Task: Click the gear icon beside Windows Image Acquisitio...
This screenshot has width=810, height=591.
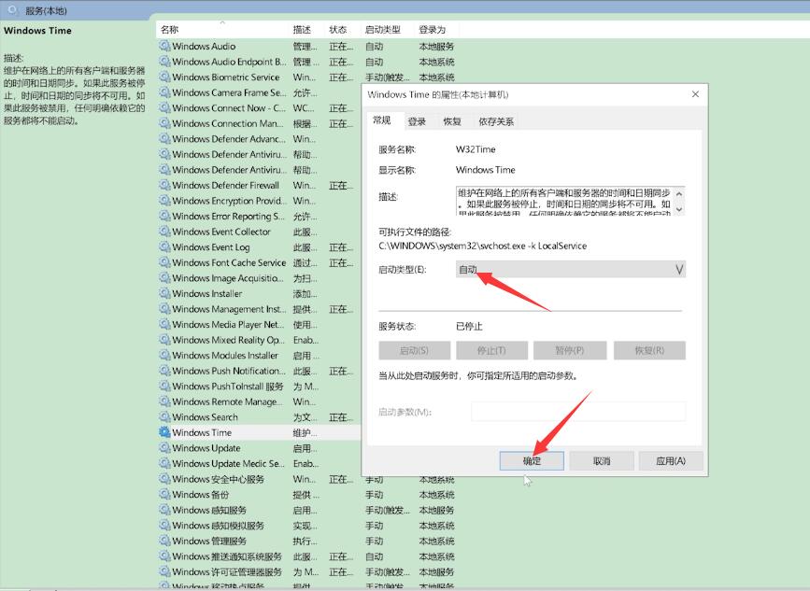Action: coord(164,277)
